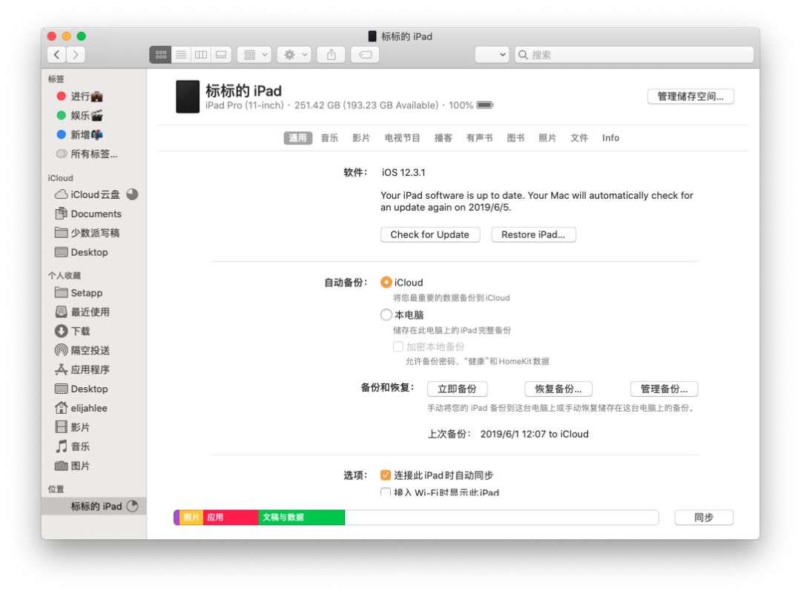The width and height of the screenshot is (801, 594).
Task: Open 所有标签... in sidebar
Action: (x=87, y=154)
